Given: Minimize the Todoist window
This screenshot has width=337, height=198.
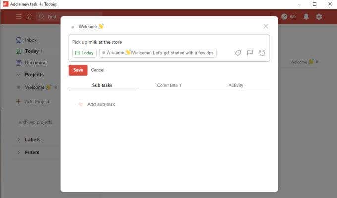Looking at the screenshot, I should (299, 4).
